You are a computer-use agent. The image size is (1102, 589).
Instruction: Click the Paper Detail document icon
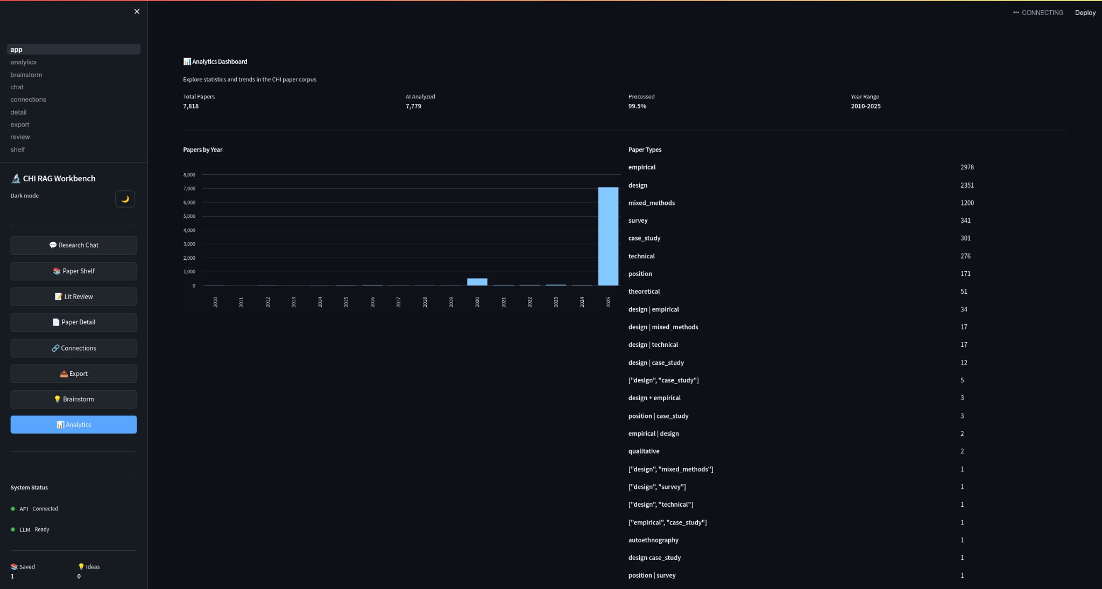56,322
